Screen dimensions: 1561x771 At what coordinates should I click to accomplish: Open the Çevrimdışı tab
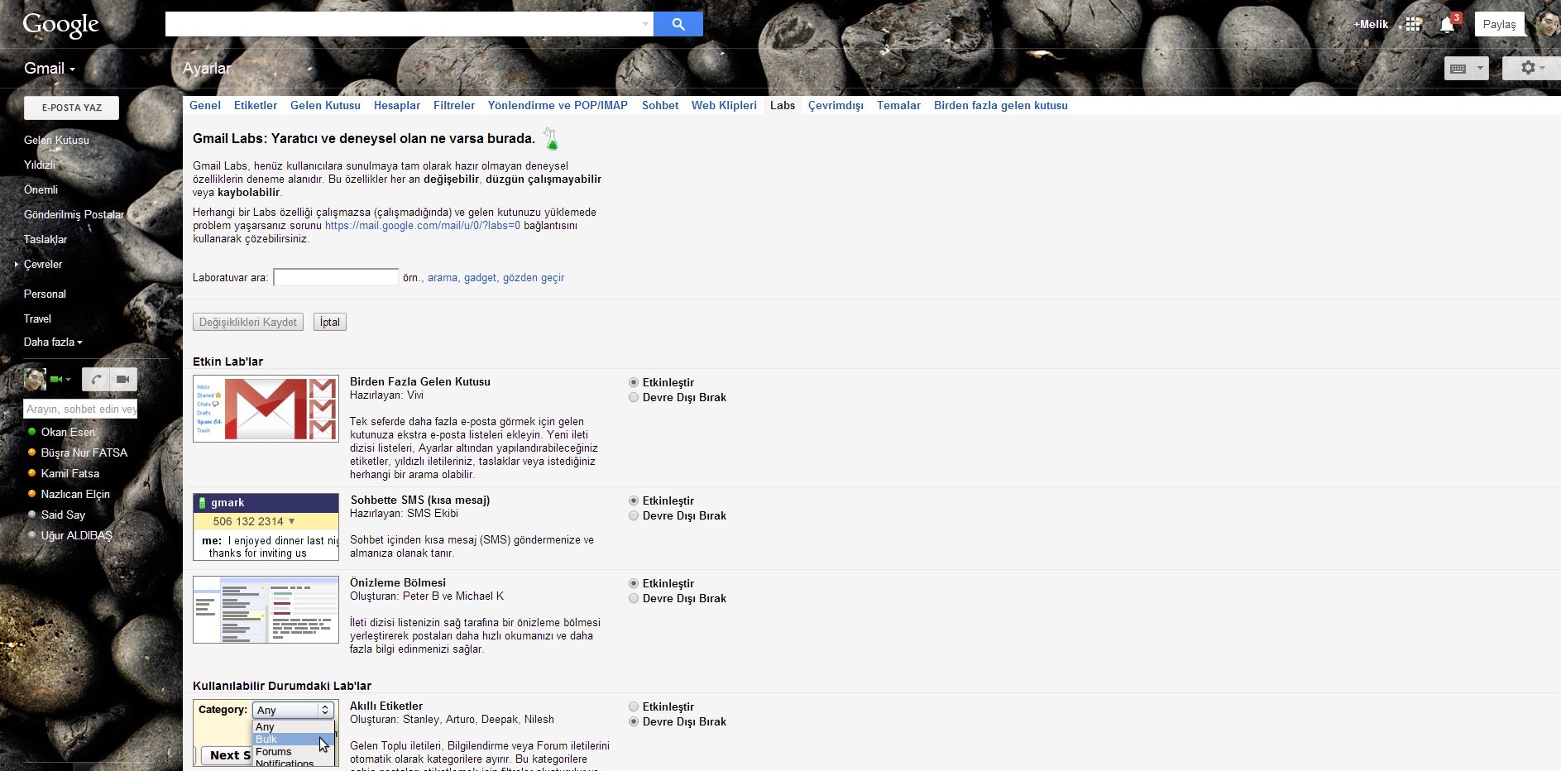click(x=836, y=105)
